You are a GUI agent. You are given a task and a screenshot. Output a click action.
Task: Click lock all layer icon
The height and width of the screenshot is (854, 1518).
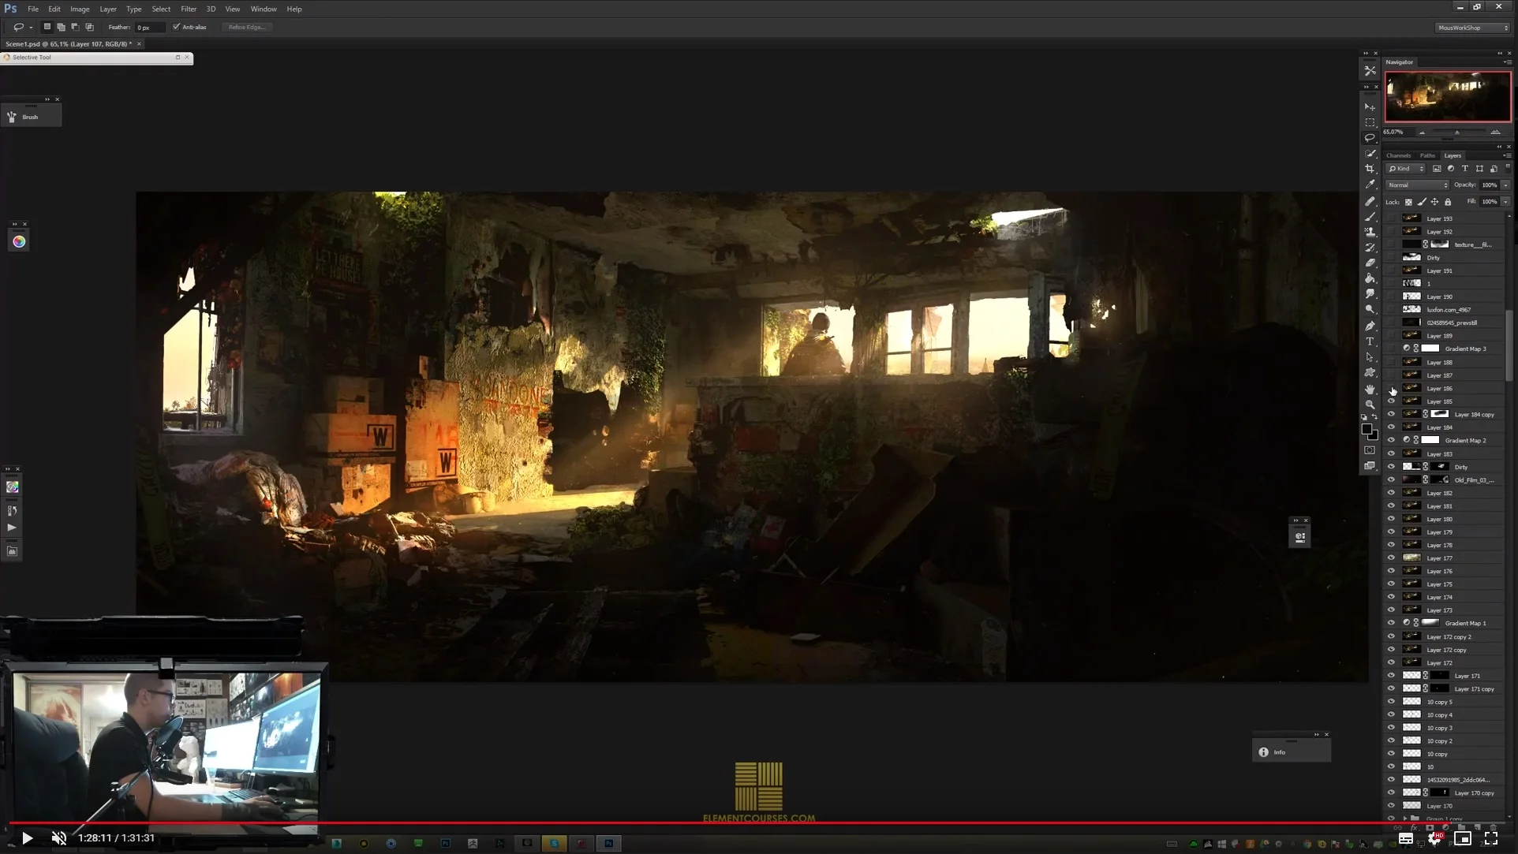pos(1448,202)
